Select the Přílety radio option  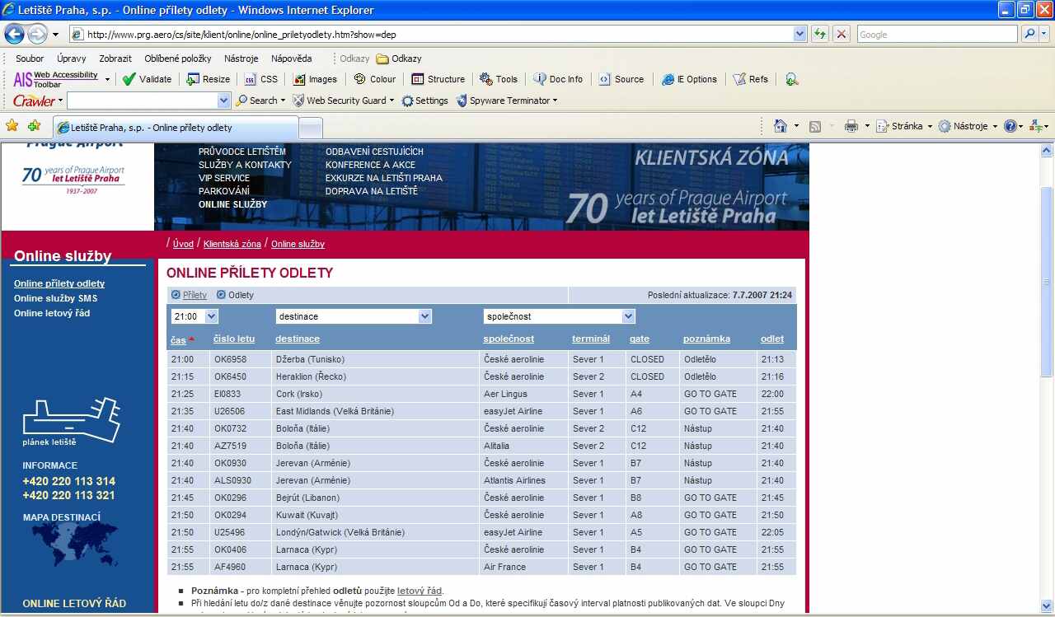(x=176, y=295)
